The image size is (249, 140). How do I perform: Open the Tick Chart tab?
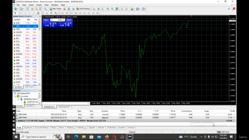point(29,87)
